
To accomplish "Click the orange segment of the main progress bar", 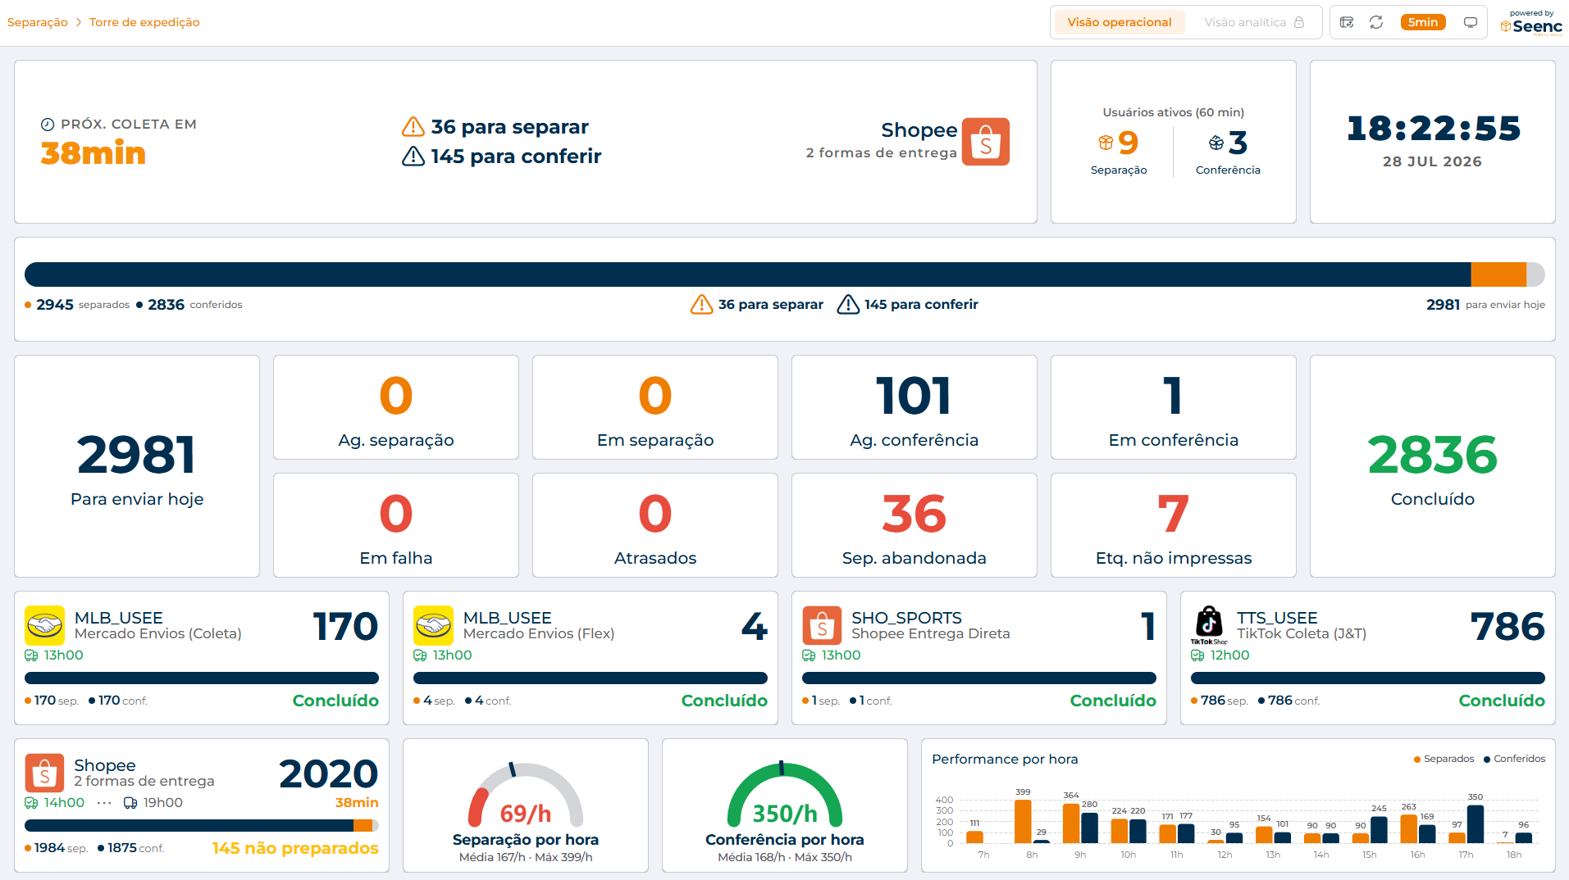I will pos(1498,274).
